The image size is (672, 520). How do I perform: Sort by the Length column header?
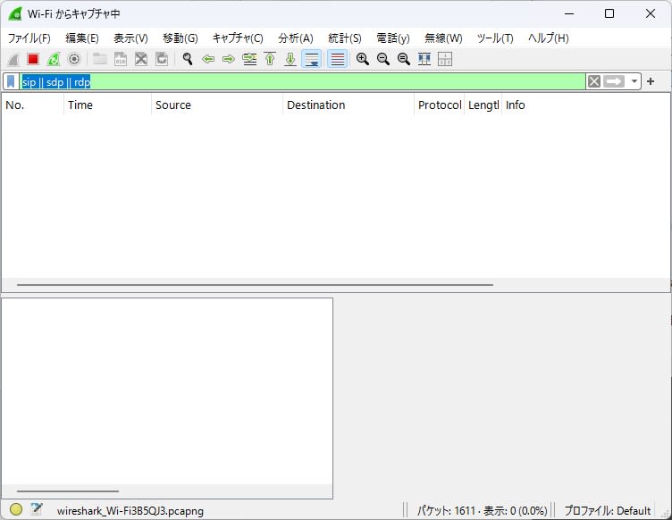click(x=483, y=105)
